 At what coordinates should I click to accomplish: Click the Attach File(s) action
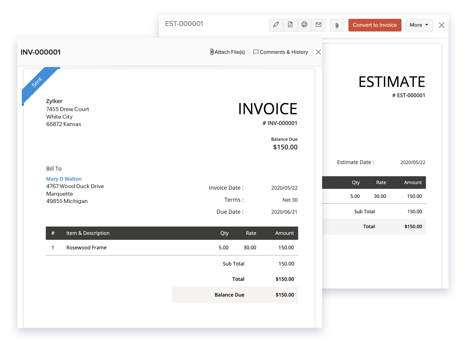[227, 52]
